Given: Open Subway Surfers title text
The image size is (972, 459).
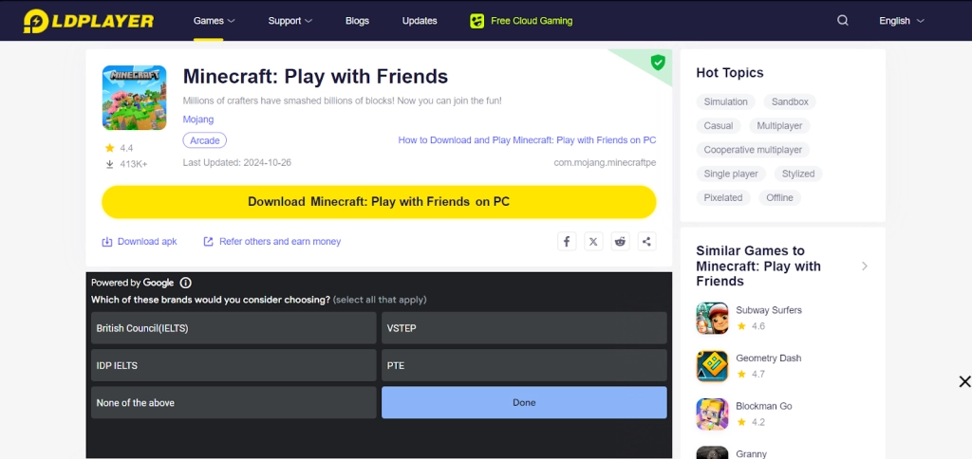Looking at the screenshot, I should click(769, 310).
